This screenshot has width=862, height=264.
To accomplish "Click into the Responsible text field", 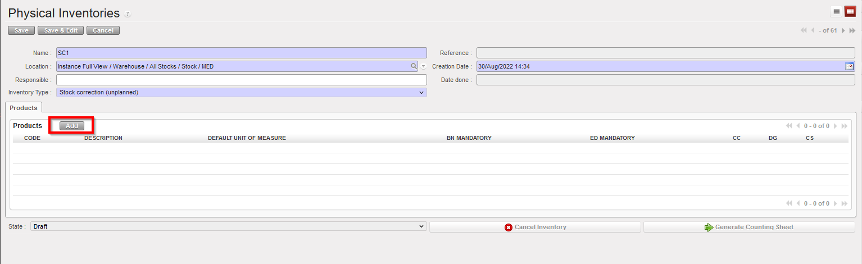I will pyautogui.click(x=241, y=80).
